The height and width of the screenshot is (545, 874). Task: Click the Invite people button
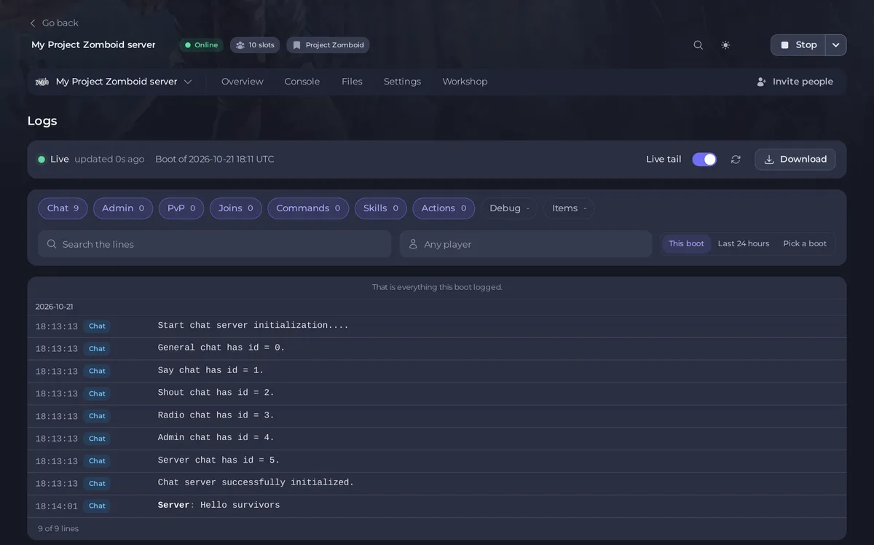click(795, 82)
